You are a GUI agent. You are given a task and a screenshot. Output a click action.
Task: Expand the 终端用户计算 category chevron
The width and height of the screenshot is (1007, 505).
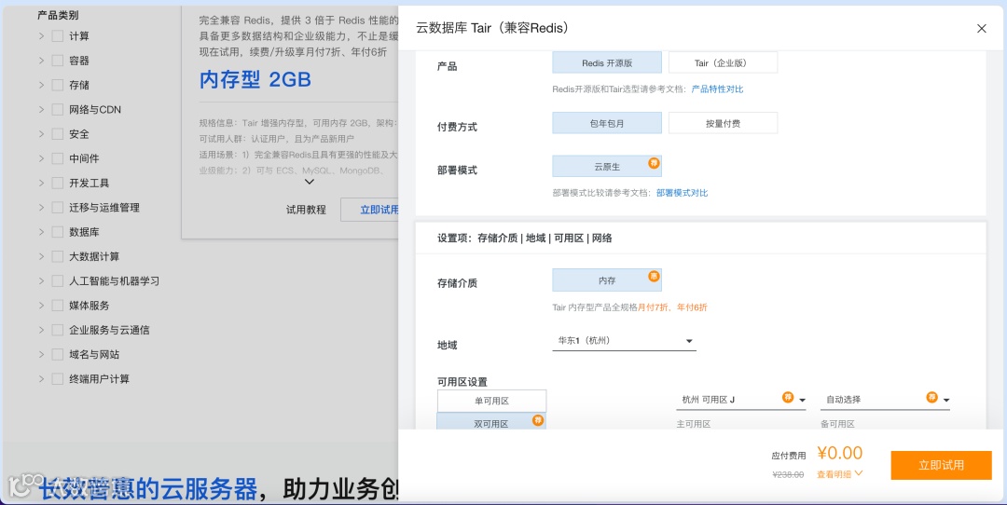coord(41,378)
